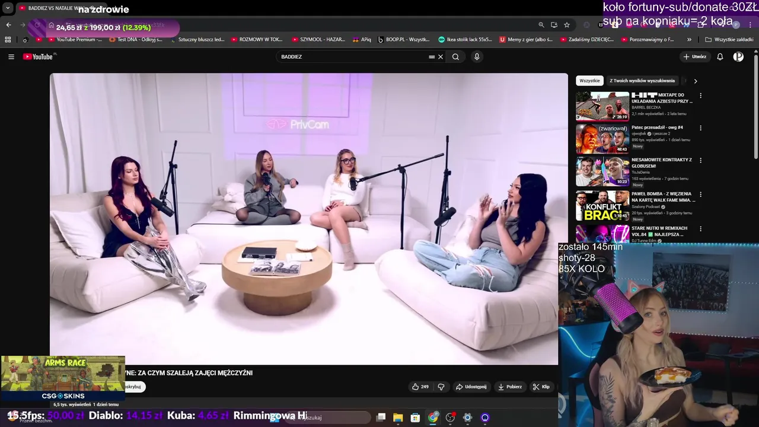Image resolution: width=759 pixels, height=427 pixels.
Task: Open purple circle app in taskbar
Action: [484, 418]
